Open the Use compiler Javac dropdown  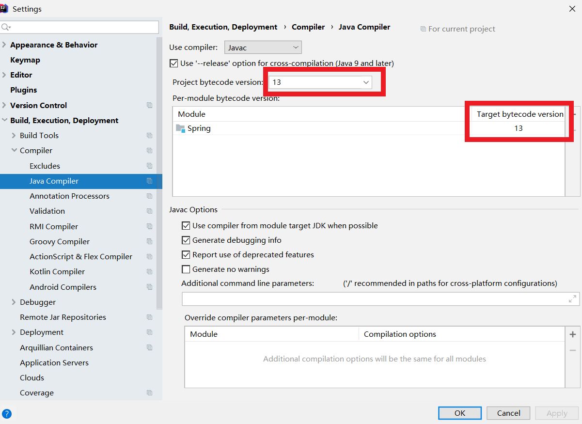pos(263,47)
